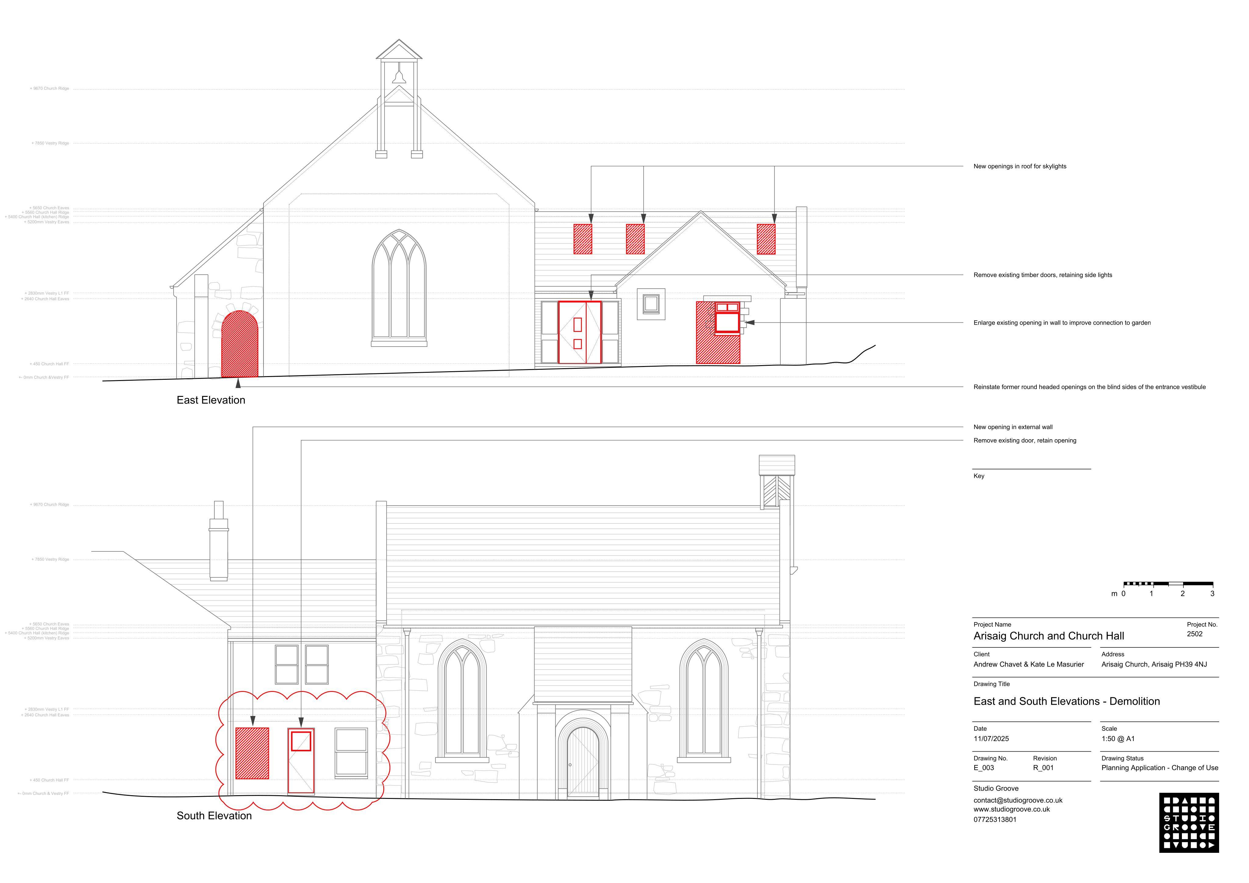Click the red hatched new opening on South Elevation
The height and width of the screenshot is (883, 1249).
click(252, 753)
